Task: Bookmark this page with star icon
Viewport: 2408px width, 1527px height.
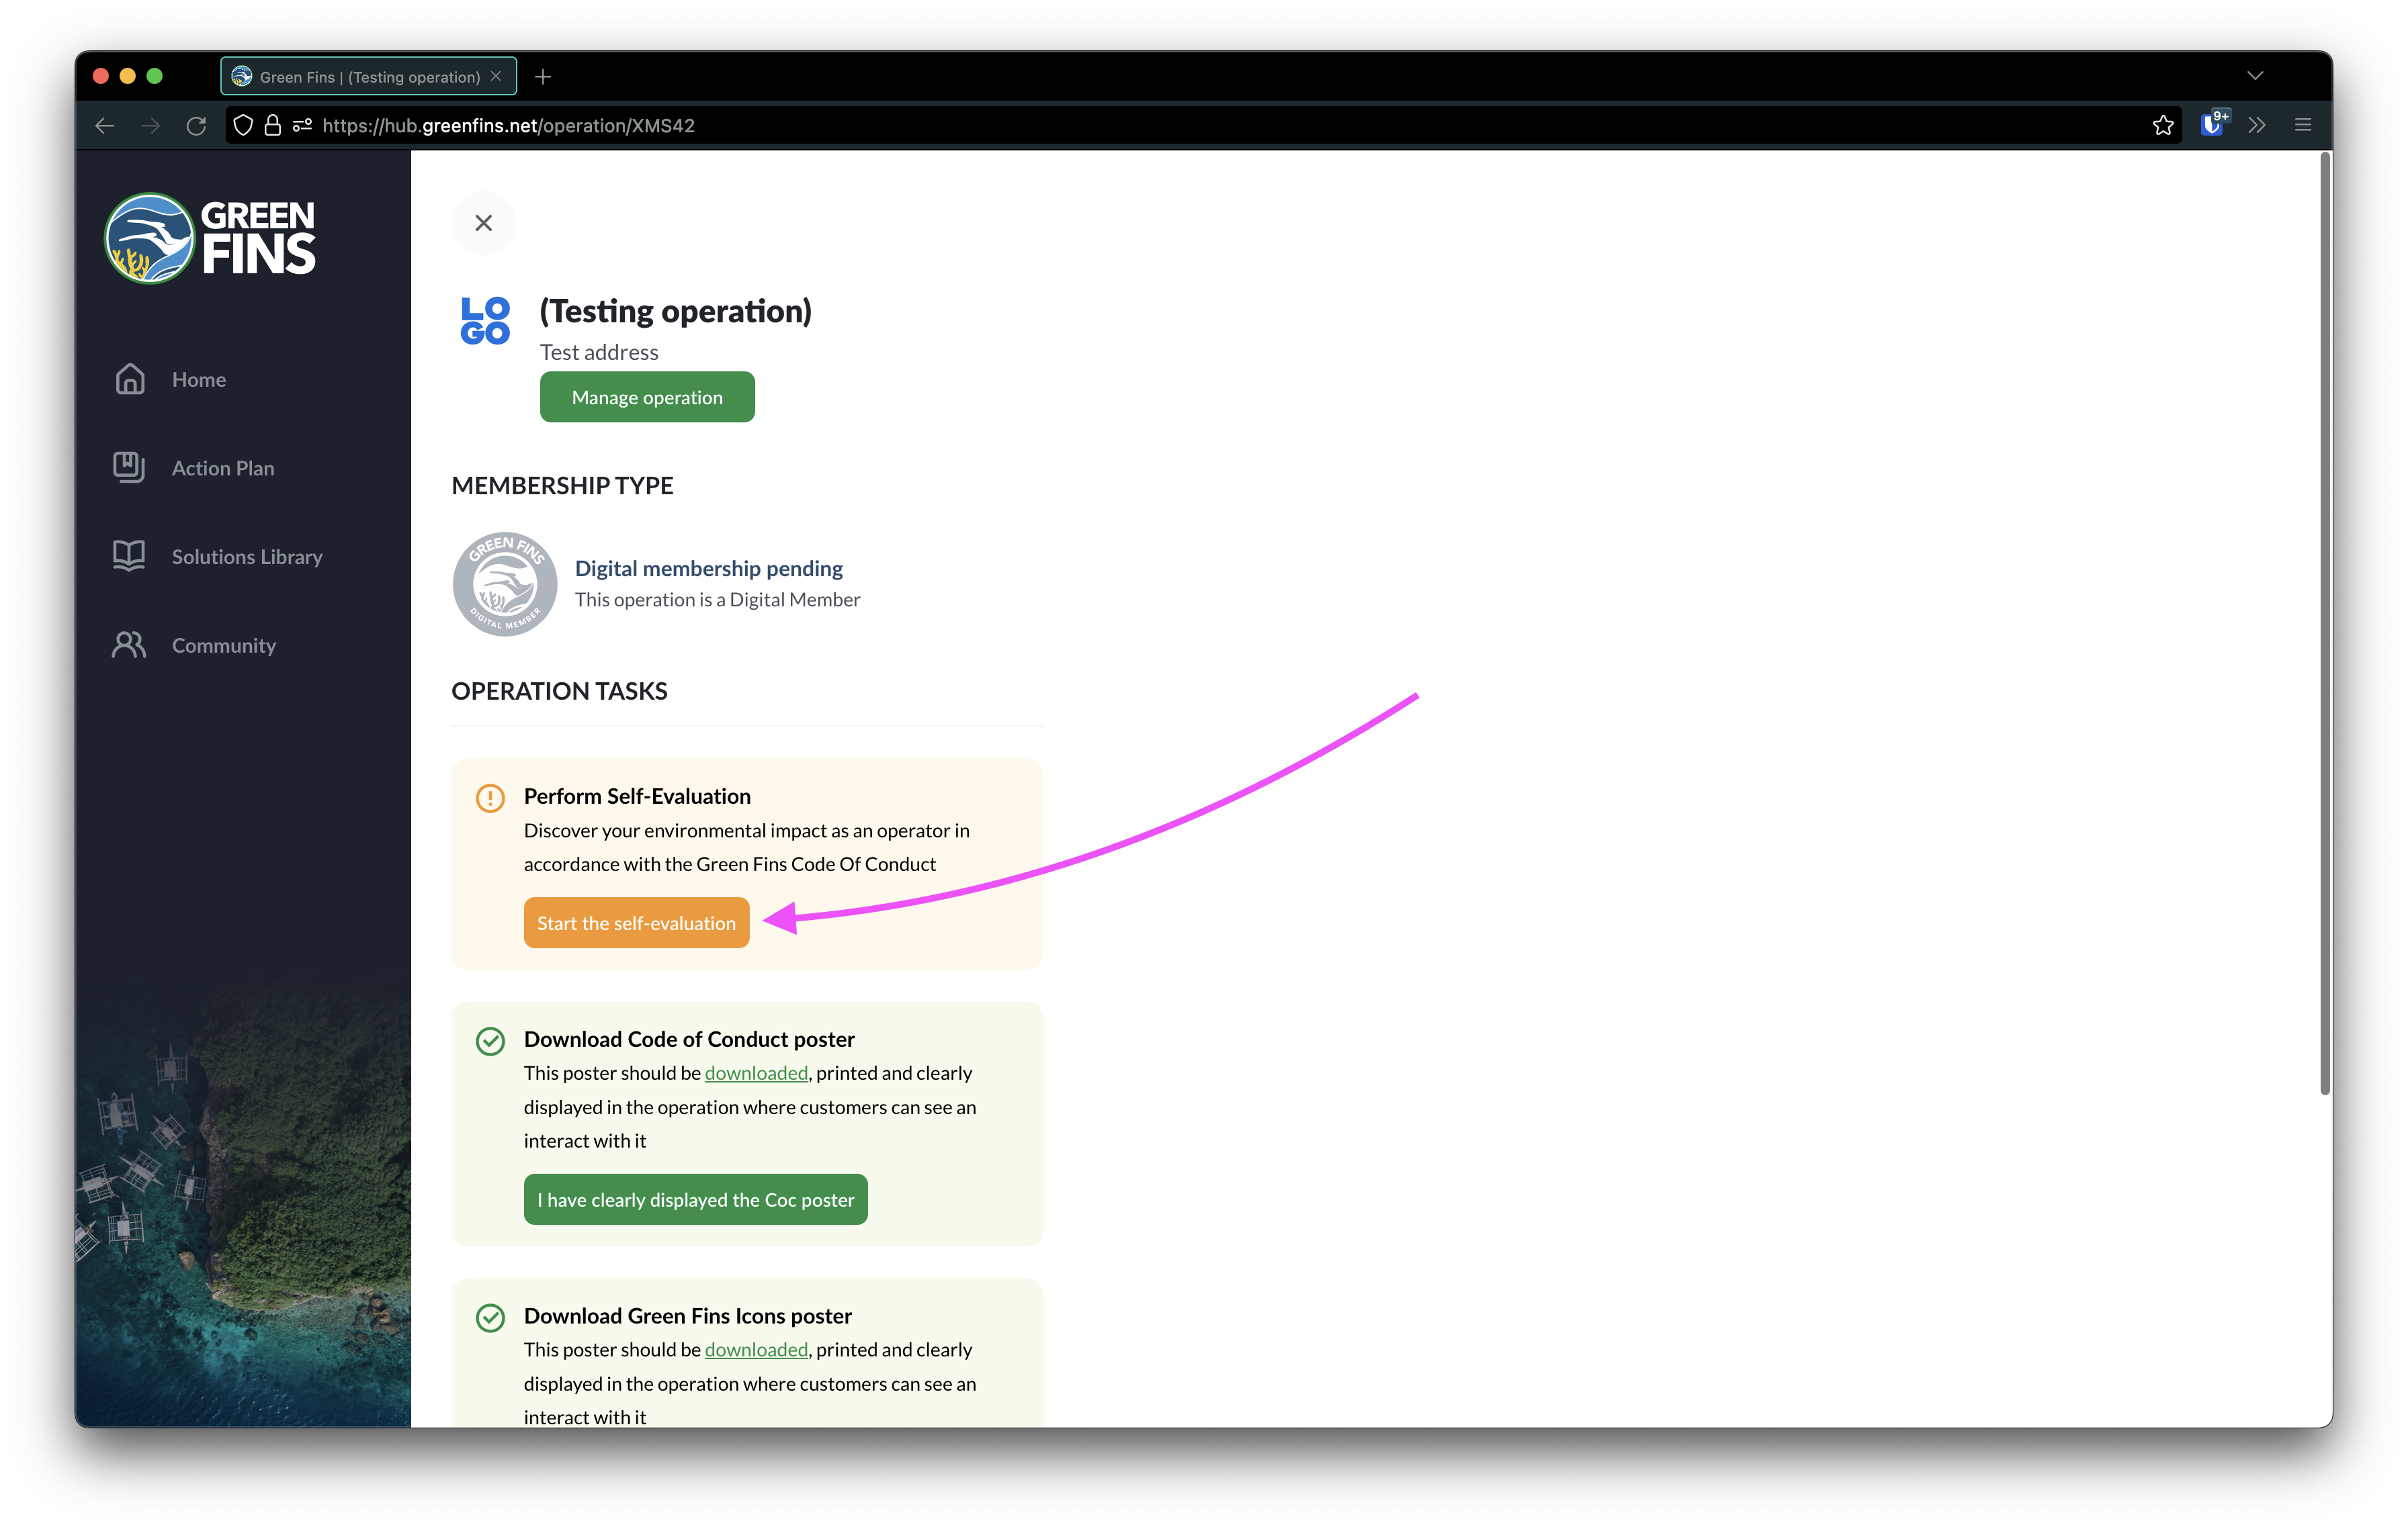Action: tap(2163, 125)
